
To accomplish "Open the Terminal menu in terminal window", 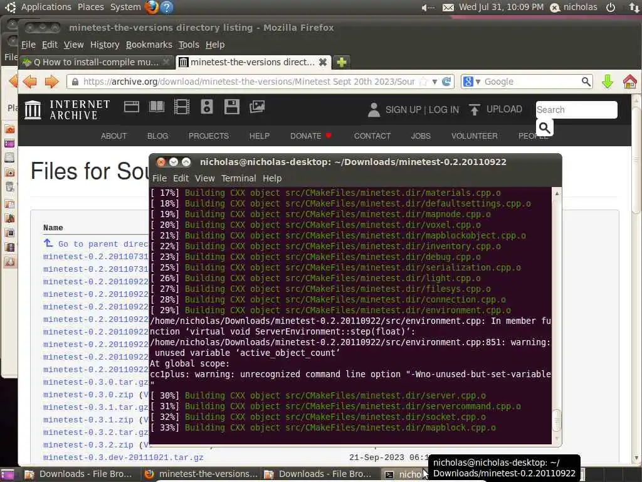I will pyautogui.click(x=238, y=178).
